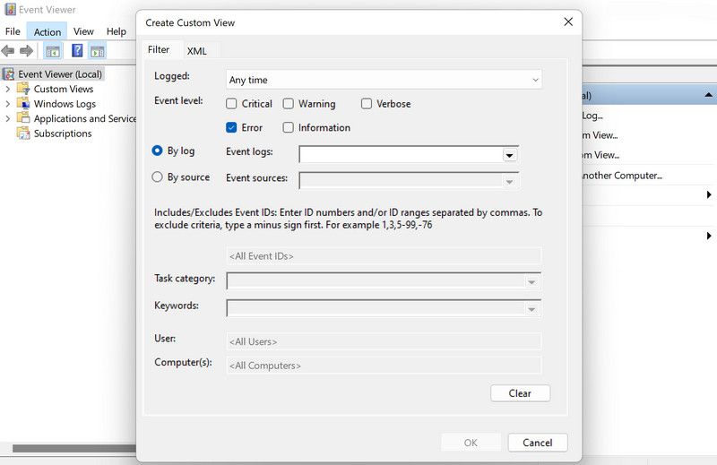Tick the Warning checkbox
The width and height of the screenshot is (717, 465).
pos(289,104)
